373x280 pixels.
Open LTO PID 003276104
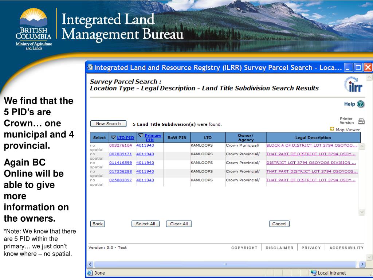coord(120,145)
